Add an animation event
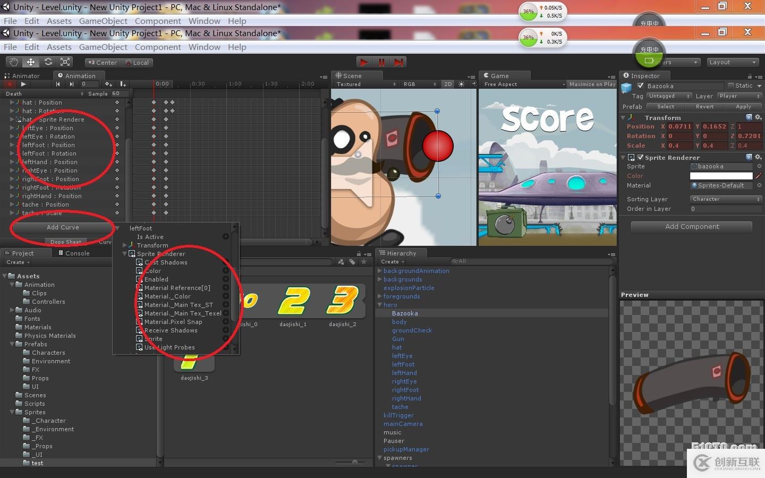This screenshot has height=478, width=765. [x=123, y=84]
